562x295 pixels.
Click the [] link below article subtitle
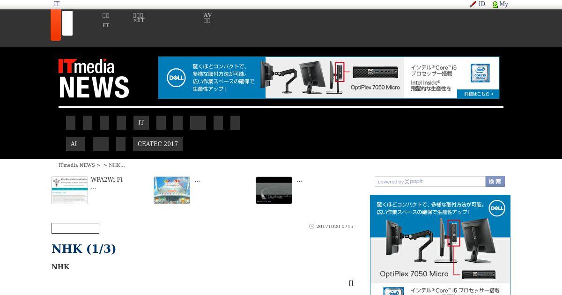351,283
